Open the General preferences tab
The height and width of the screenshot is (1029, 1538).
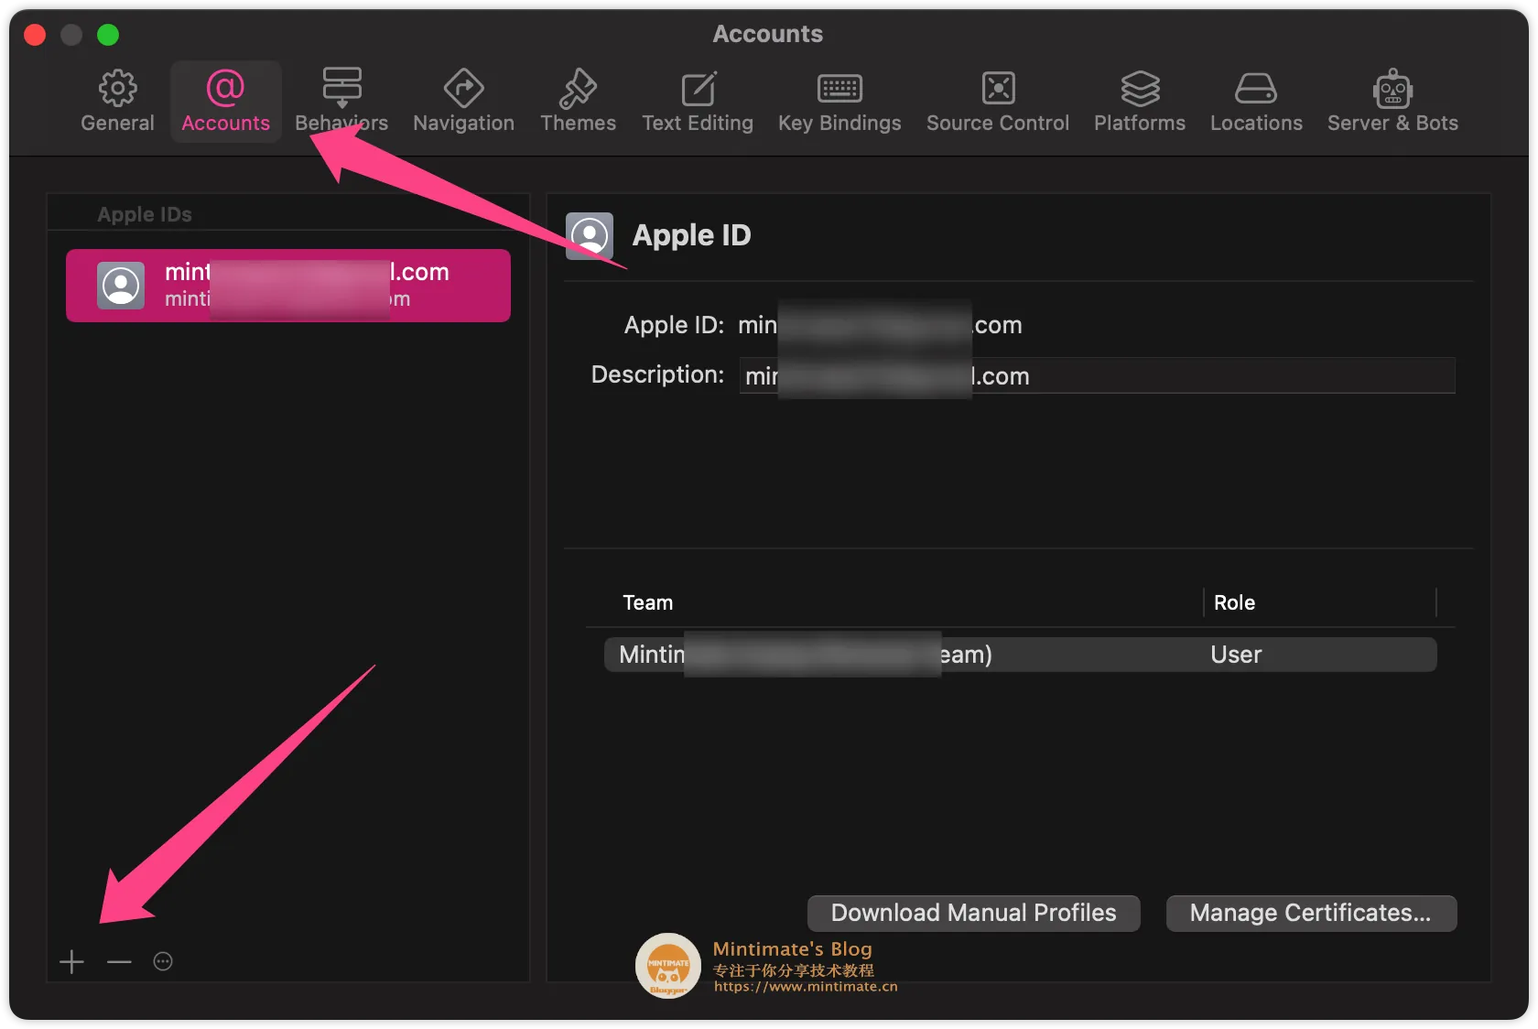tap(117, 101)
